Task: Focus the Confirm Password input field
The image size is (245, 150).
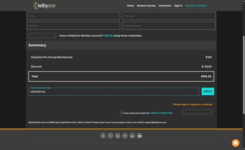Action: 169,26
